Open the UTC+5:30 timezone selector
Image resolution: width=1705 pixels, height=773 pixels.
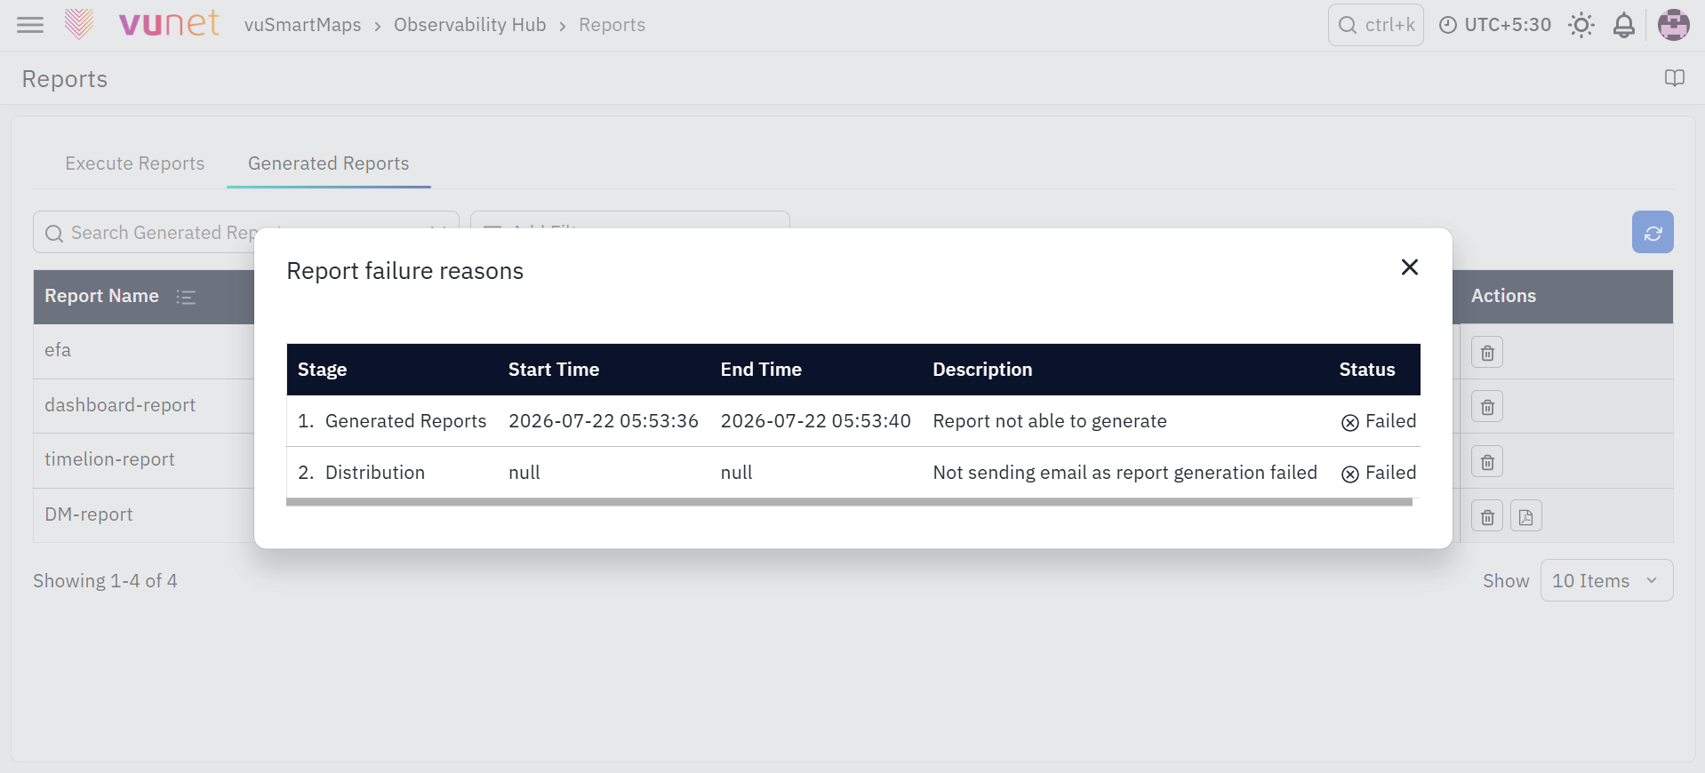tap(1495, 25)
